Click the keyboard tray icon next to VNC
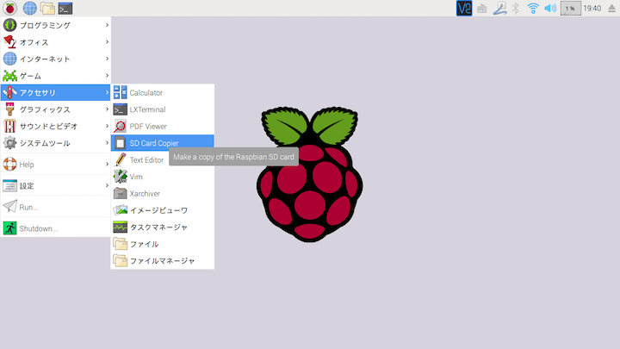This screenshot has height=349, width=620. click(482, 9)
